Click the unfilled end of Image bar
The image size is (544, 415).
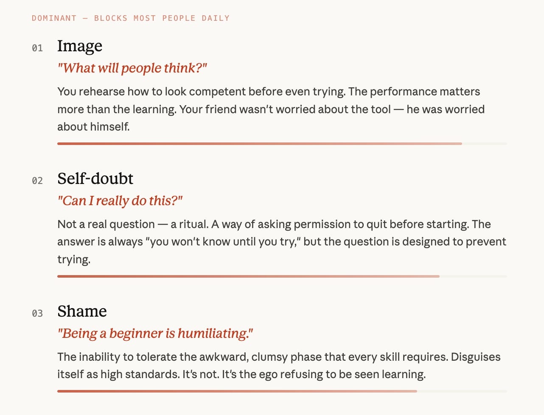coord(485,144)
